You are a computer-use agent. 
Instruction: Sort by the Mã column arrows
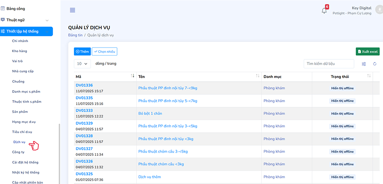coord(132,76)
